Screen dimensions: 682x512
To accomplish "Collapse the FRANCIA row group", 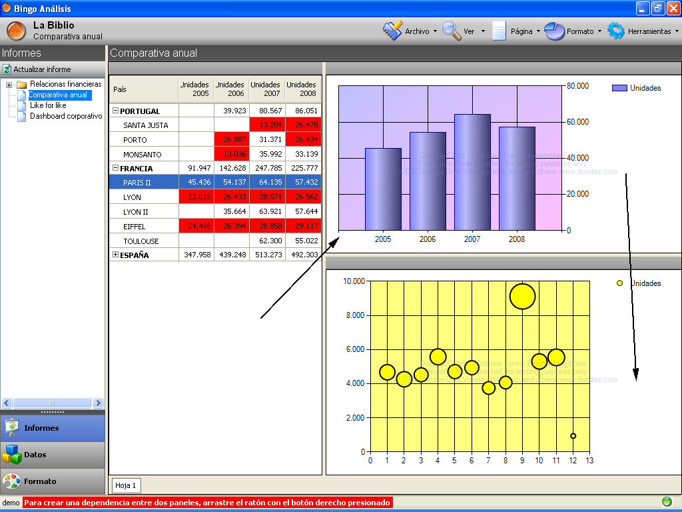I will (115, 168).
